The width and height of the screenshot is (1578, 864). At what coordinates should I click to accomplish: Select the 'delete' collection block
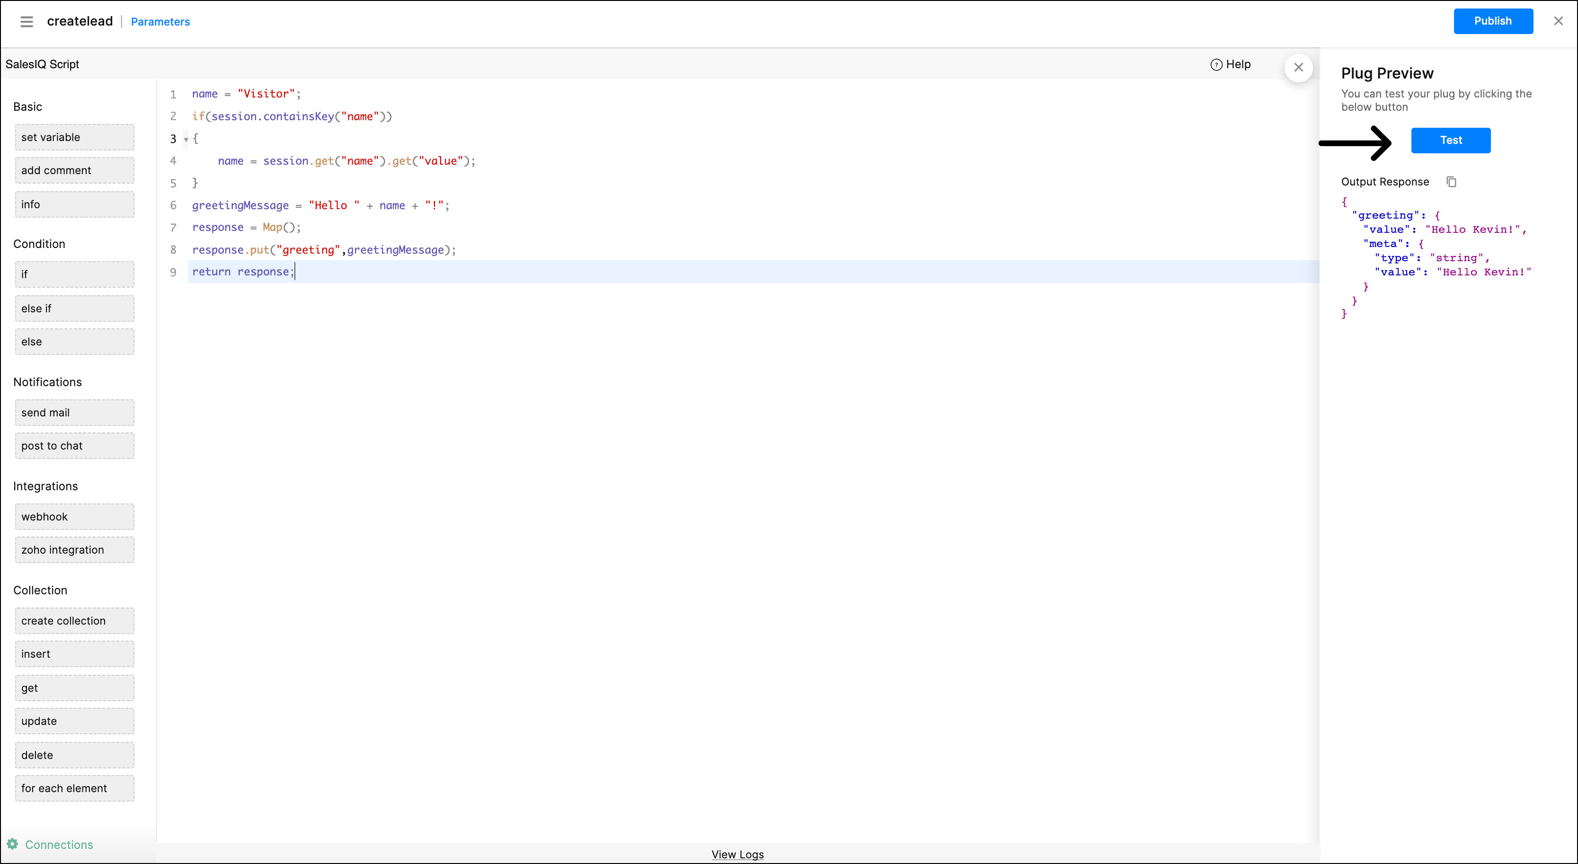pos(75,756)
